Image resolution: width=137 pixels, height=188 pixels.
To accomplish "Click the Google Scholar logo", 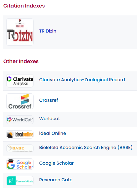I will tap(20, 164).
